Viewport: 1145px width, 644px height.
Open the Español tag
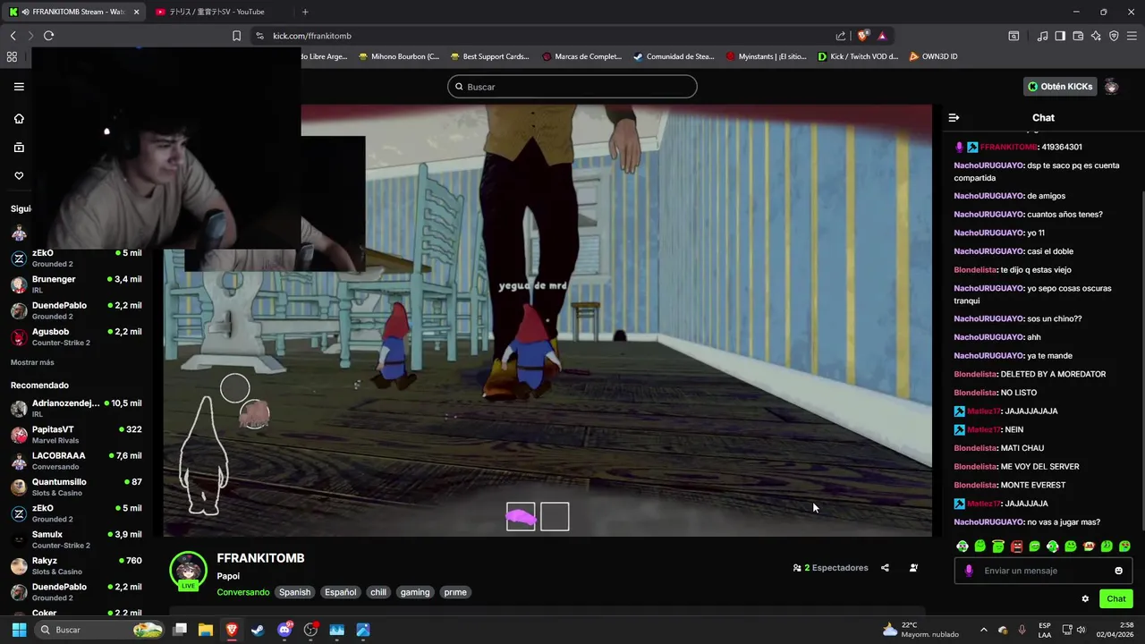(341, 592)
